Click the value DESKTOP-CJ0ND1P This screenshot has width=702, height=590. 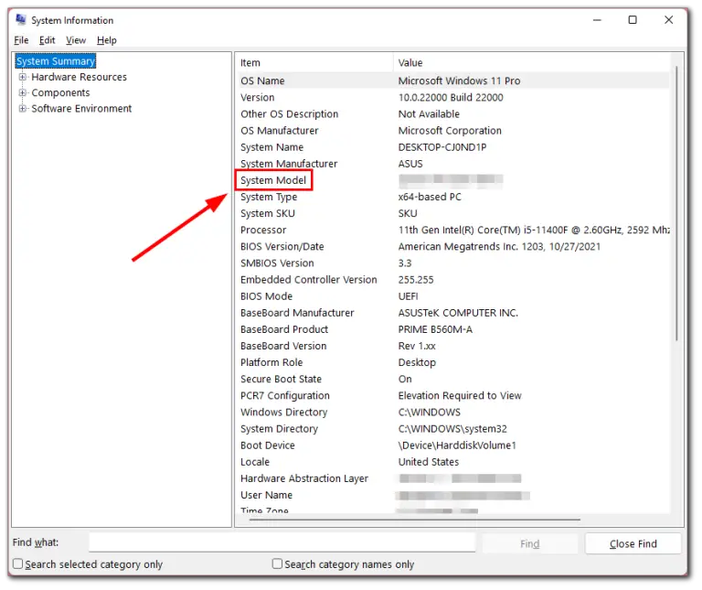click(442, 147)
